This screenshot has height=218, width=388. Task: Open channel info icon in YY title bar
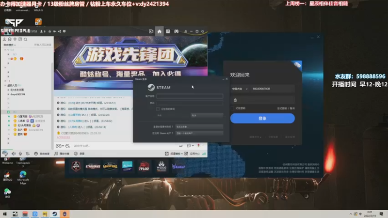[65, 31]
